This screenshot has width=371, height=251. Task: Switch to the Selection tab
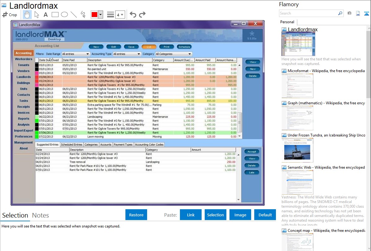click(15, 215)
